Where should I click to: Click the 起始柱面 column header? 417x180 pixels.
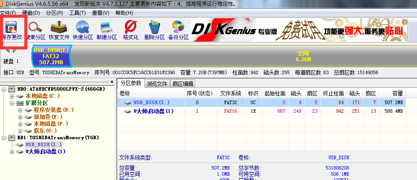tap(275, 93)
